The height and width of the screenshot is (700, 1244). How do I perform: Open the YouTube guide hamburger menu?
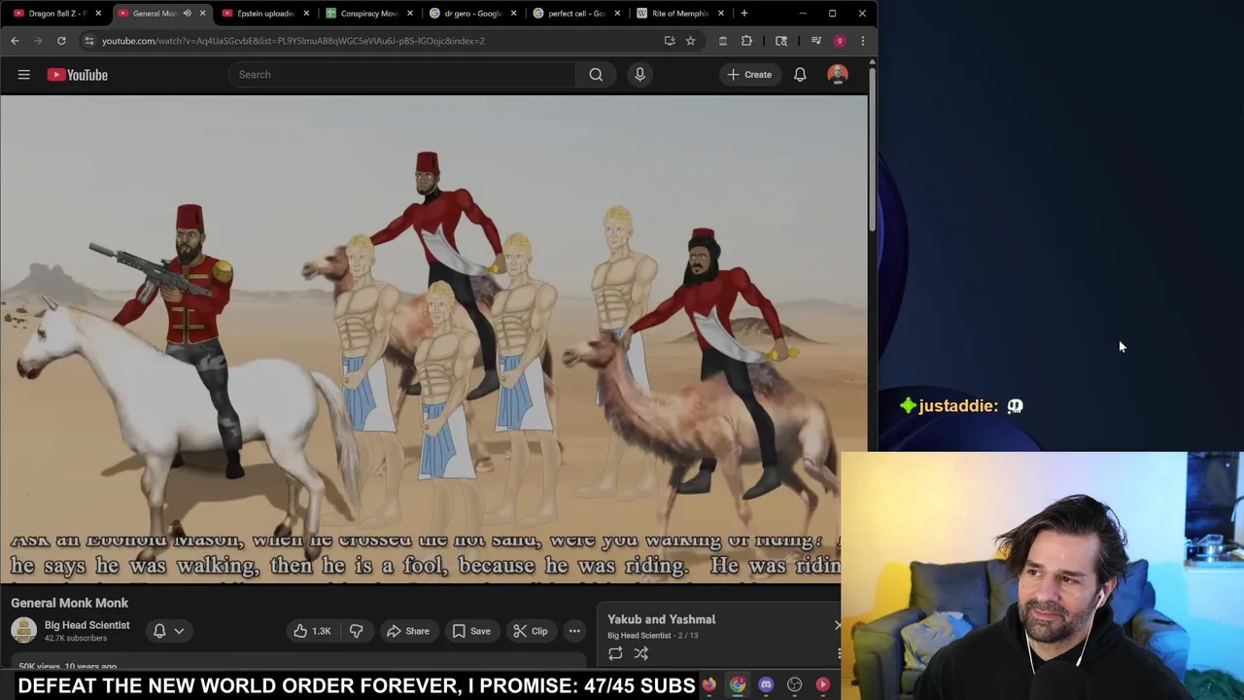23,75
